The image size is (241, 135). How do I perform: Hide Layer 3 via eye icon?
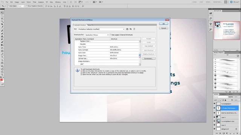(215, 117)
